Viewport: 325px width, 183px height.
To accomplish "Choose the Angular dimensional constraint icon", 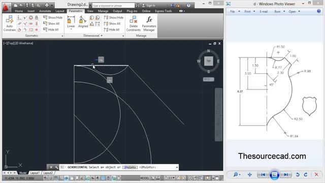I will tap(92, 24).
